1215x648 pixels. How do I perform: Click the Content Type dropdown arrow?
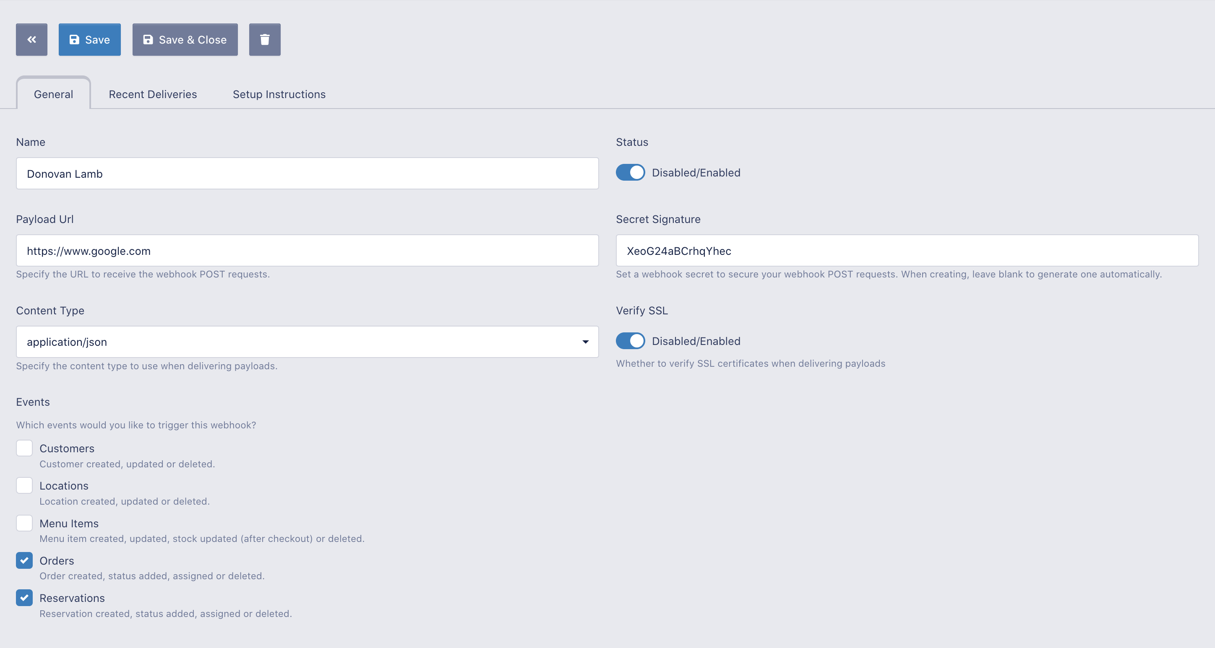point(585,342)
